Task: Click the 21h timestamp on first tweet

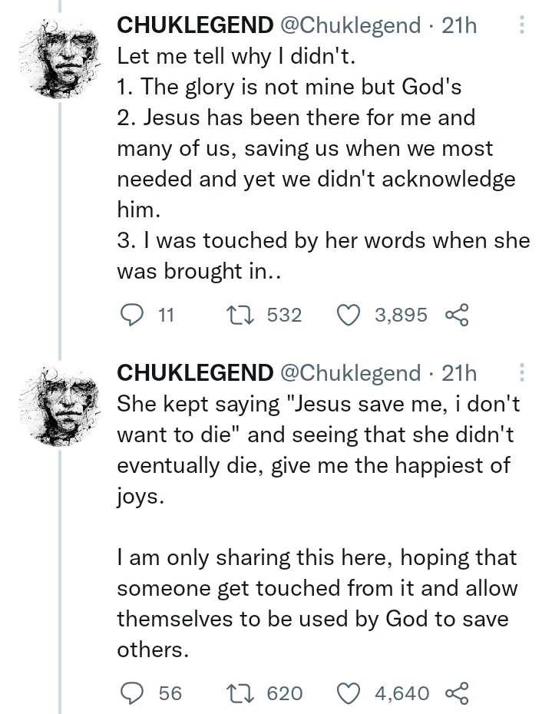Action: (x=460, y=26)
